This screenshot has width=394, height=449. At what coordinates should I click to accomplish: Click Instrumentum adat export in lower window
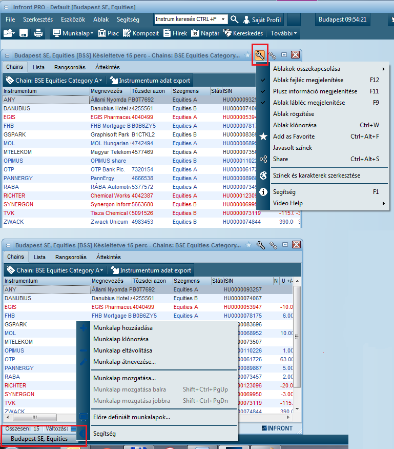(151, 270)
